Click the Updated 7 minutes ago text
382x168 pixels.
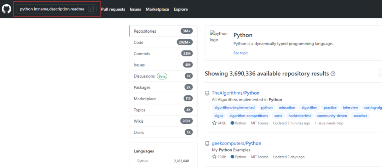click(291, 123)
